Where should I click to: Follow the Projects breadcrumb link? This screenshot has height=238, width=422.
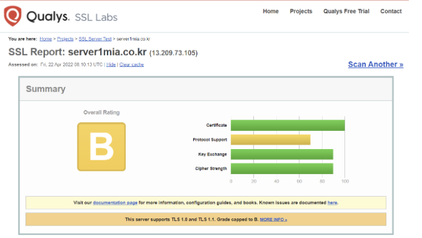coord(65,39)
